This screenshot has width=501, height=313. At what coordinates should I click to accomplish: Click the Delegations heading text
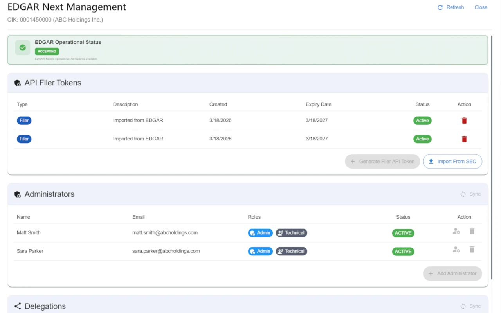click(45, 306)
